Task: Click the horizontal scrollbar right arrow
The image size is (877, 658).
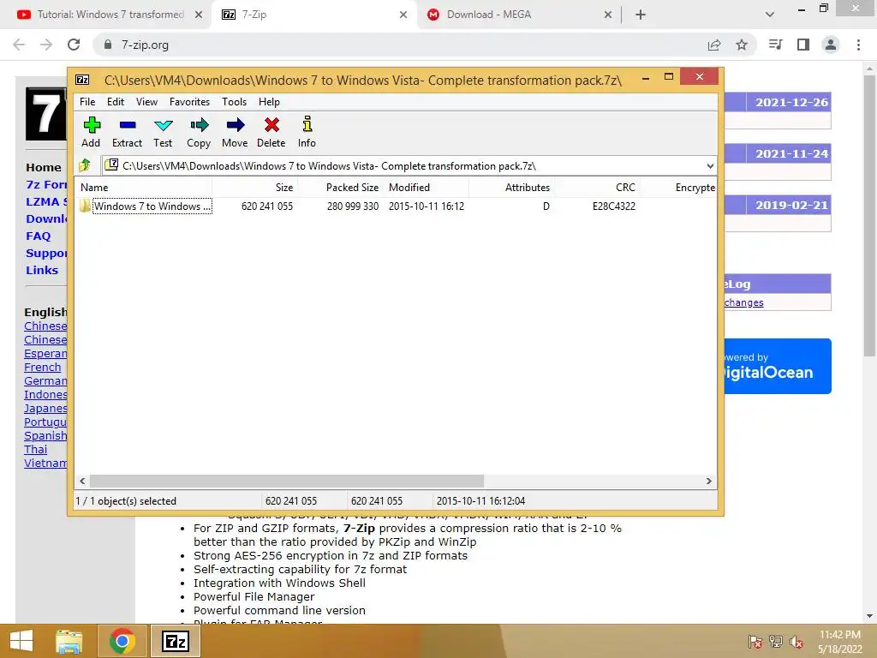Action: click(708, 481)
